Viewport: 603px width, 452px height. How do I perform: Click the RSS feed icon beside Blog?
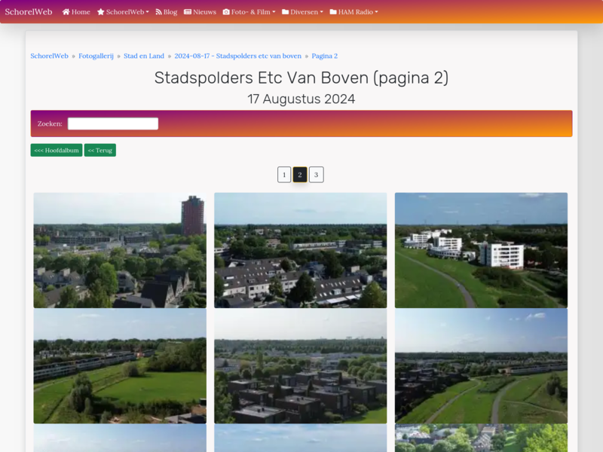[x=158, y=12]
